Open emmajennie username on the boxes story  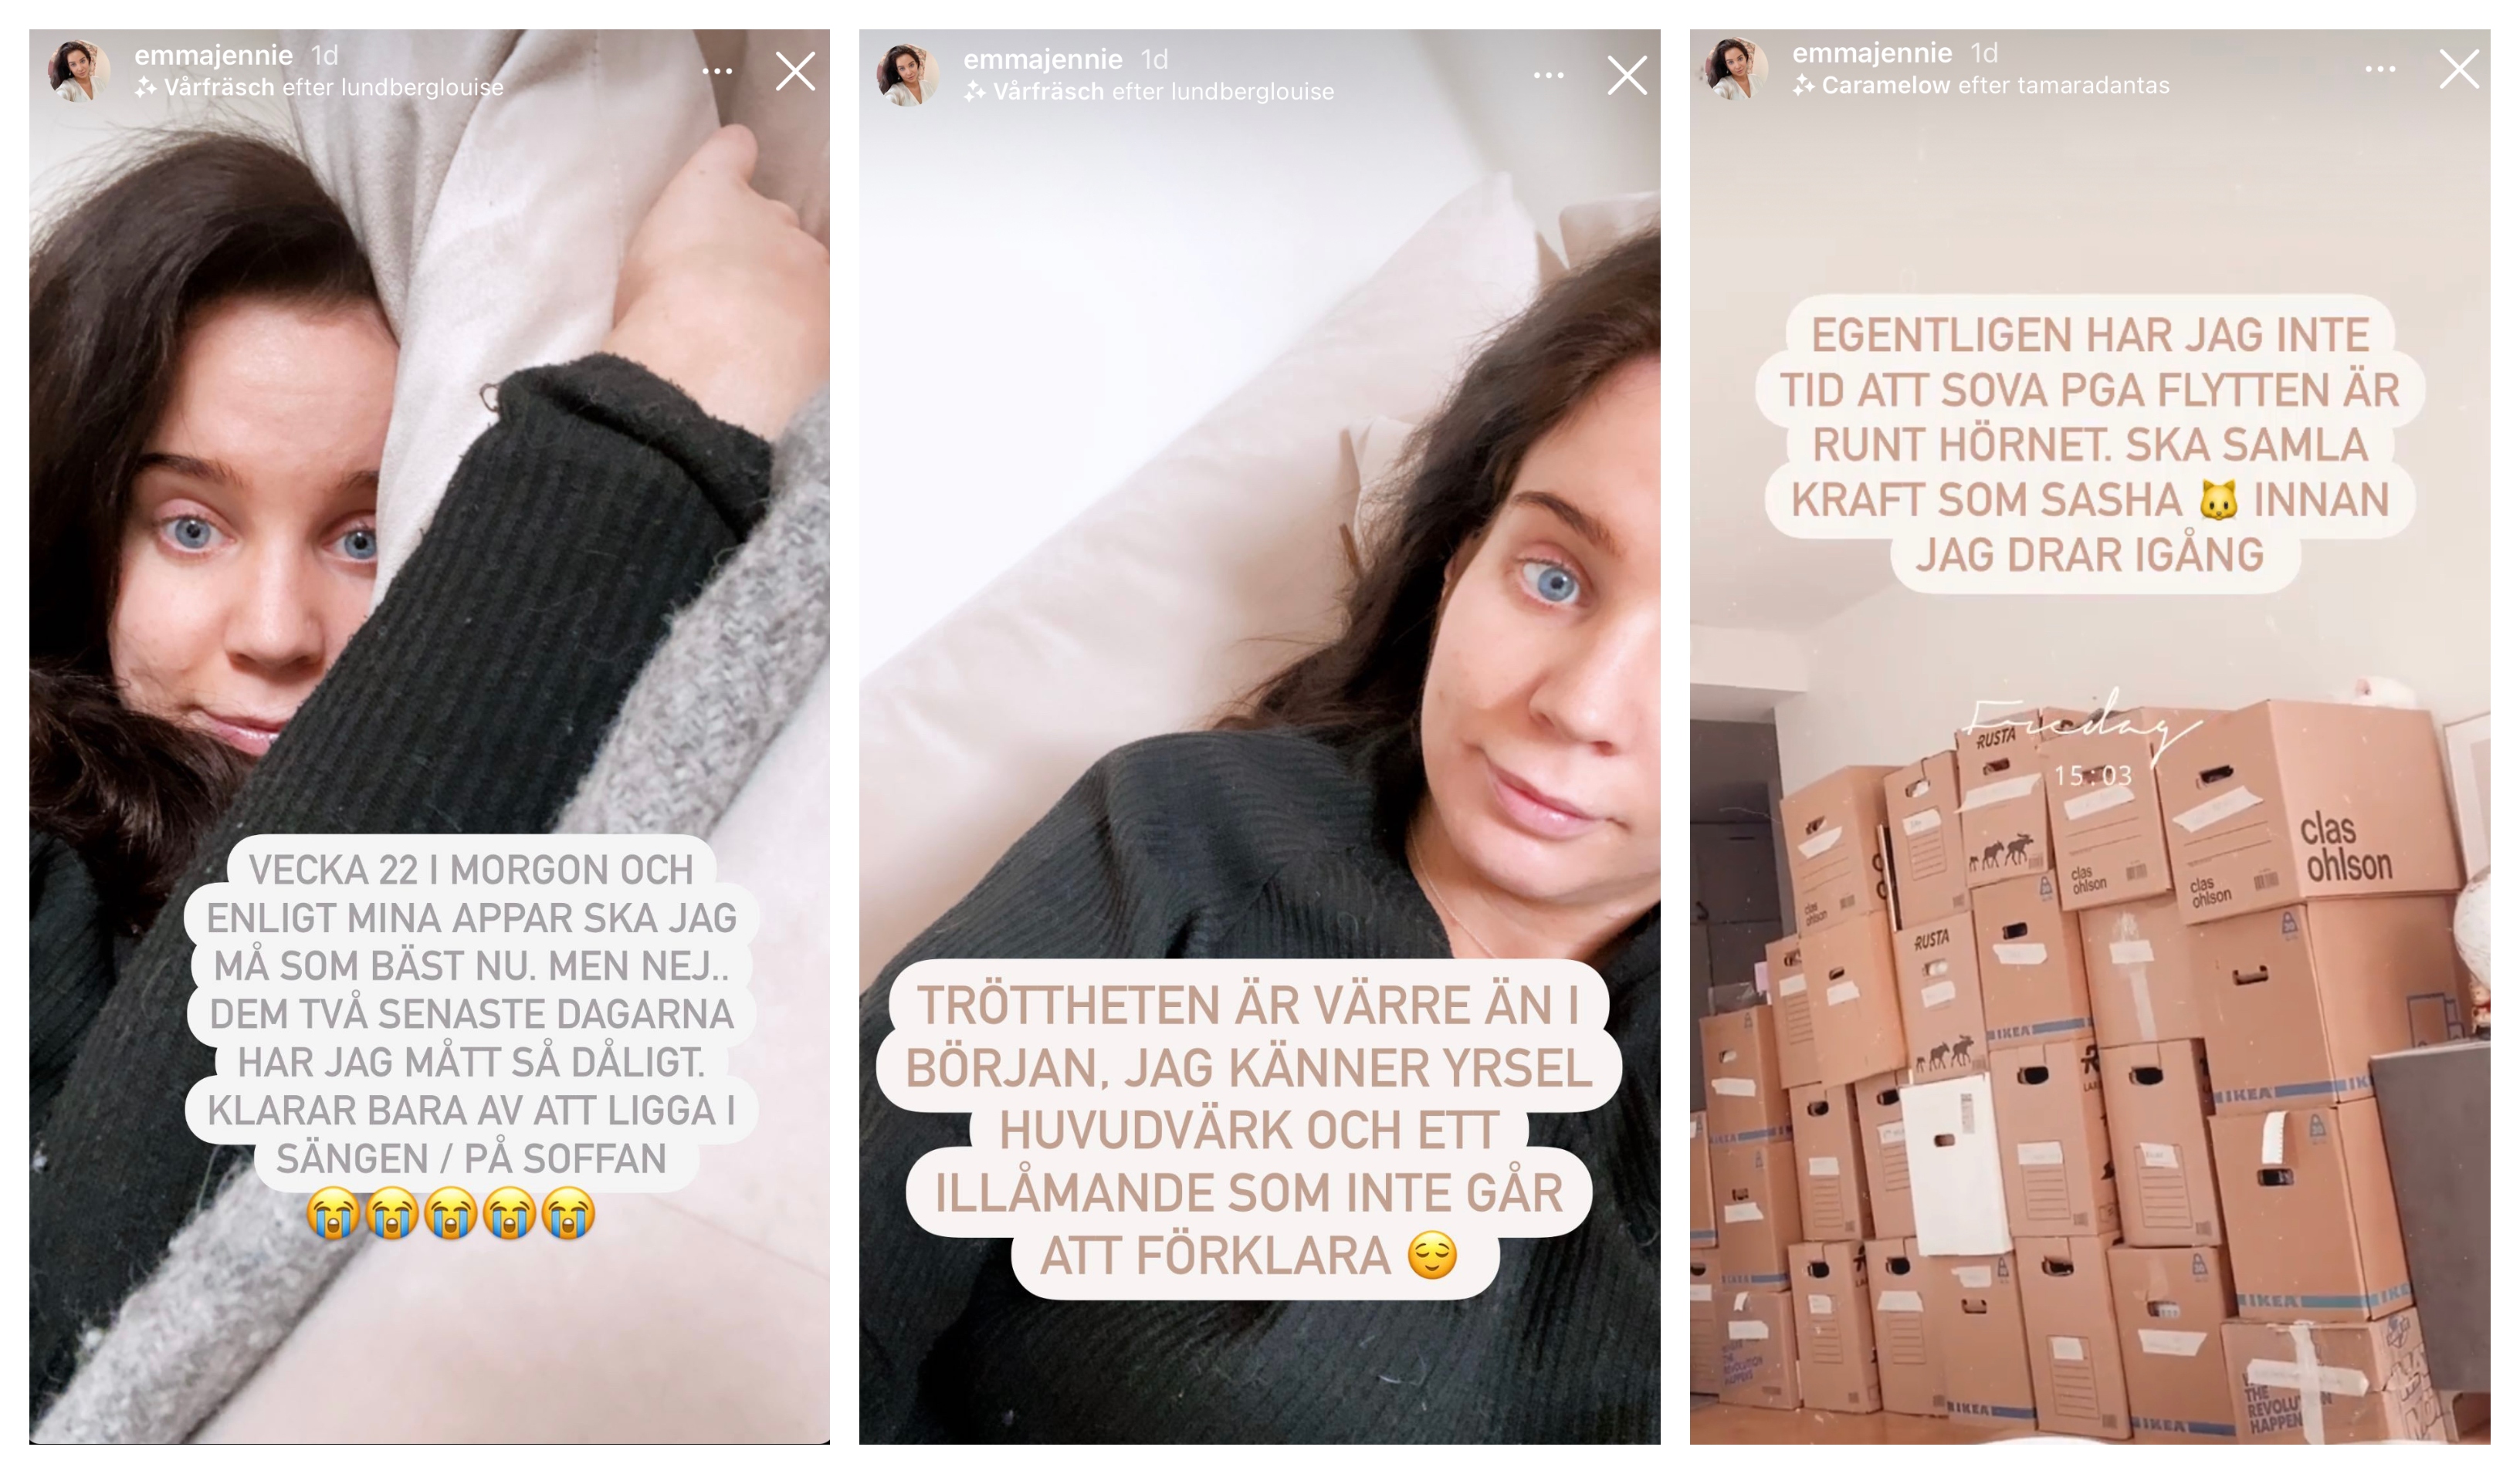[x=1872, y=53]
